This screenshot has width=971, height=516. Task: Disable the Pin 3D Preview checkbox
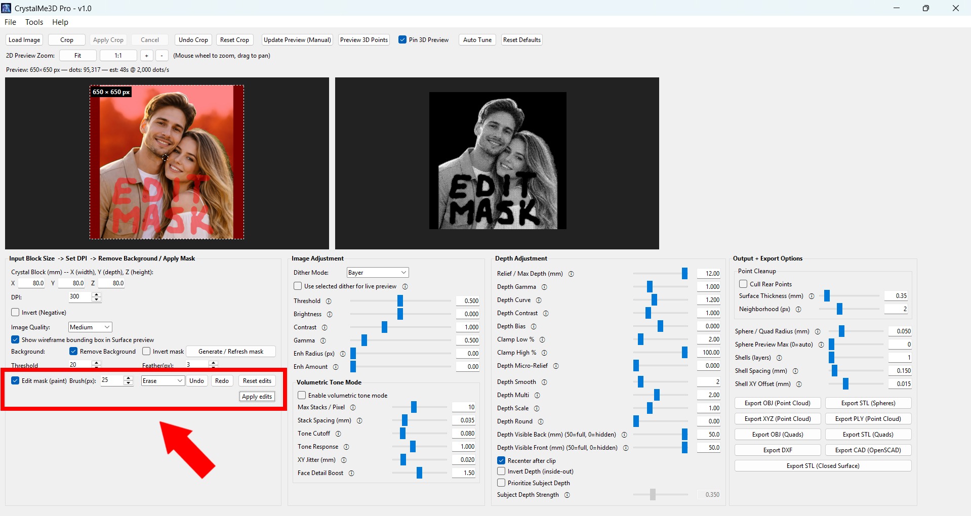pos(402,40)
